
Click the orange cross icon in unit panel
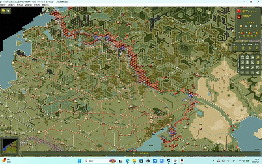pos(241,26)
